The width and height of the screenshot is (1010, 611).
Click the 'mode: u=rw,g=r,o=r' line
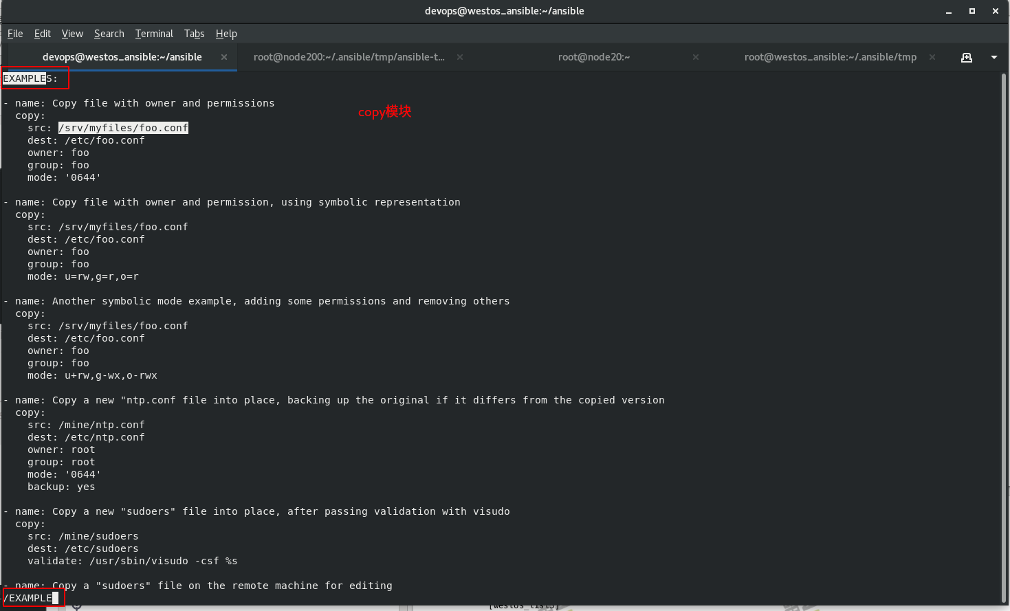point(83,276)
